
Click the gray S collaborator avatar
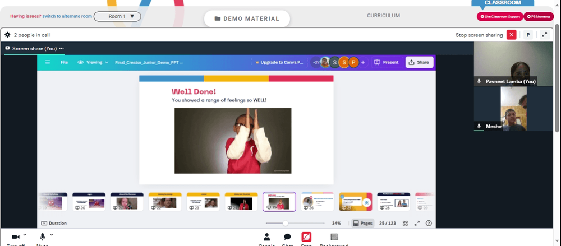334,62
